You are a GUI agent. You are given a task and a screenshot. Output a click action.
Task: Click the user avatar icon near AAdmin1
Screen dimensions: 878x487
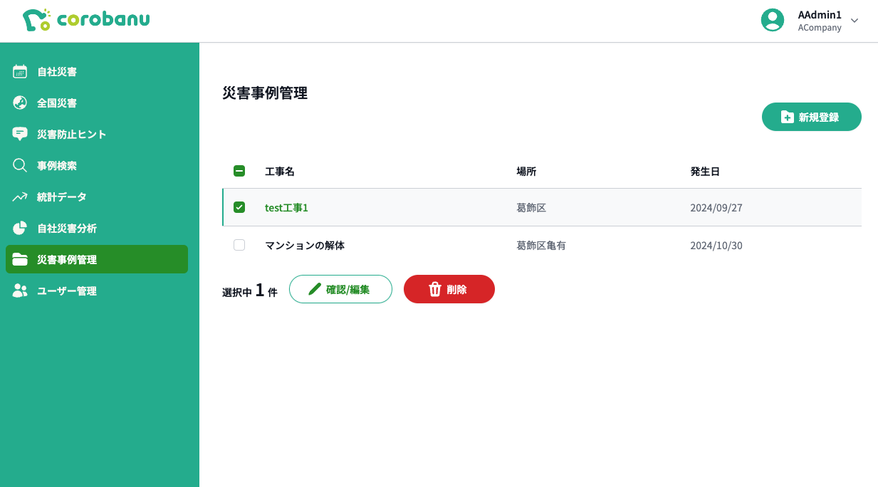coord(773,20)
